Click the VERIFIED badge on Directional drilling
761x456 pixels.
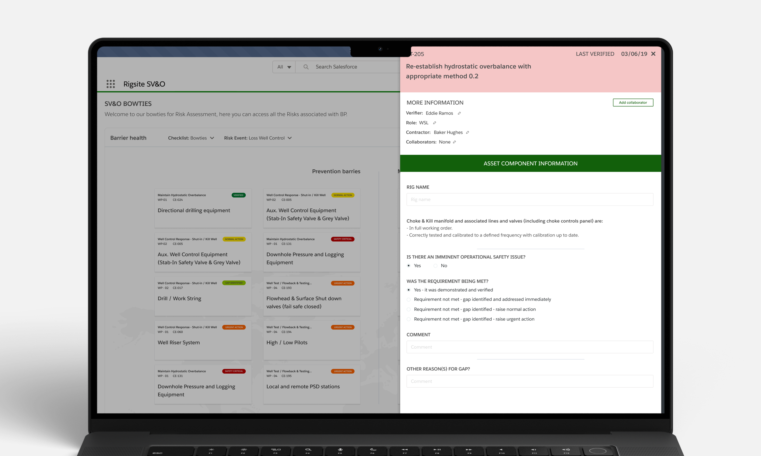point(238,195)
